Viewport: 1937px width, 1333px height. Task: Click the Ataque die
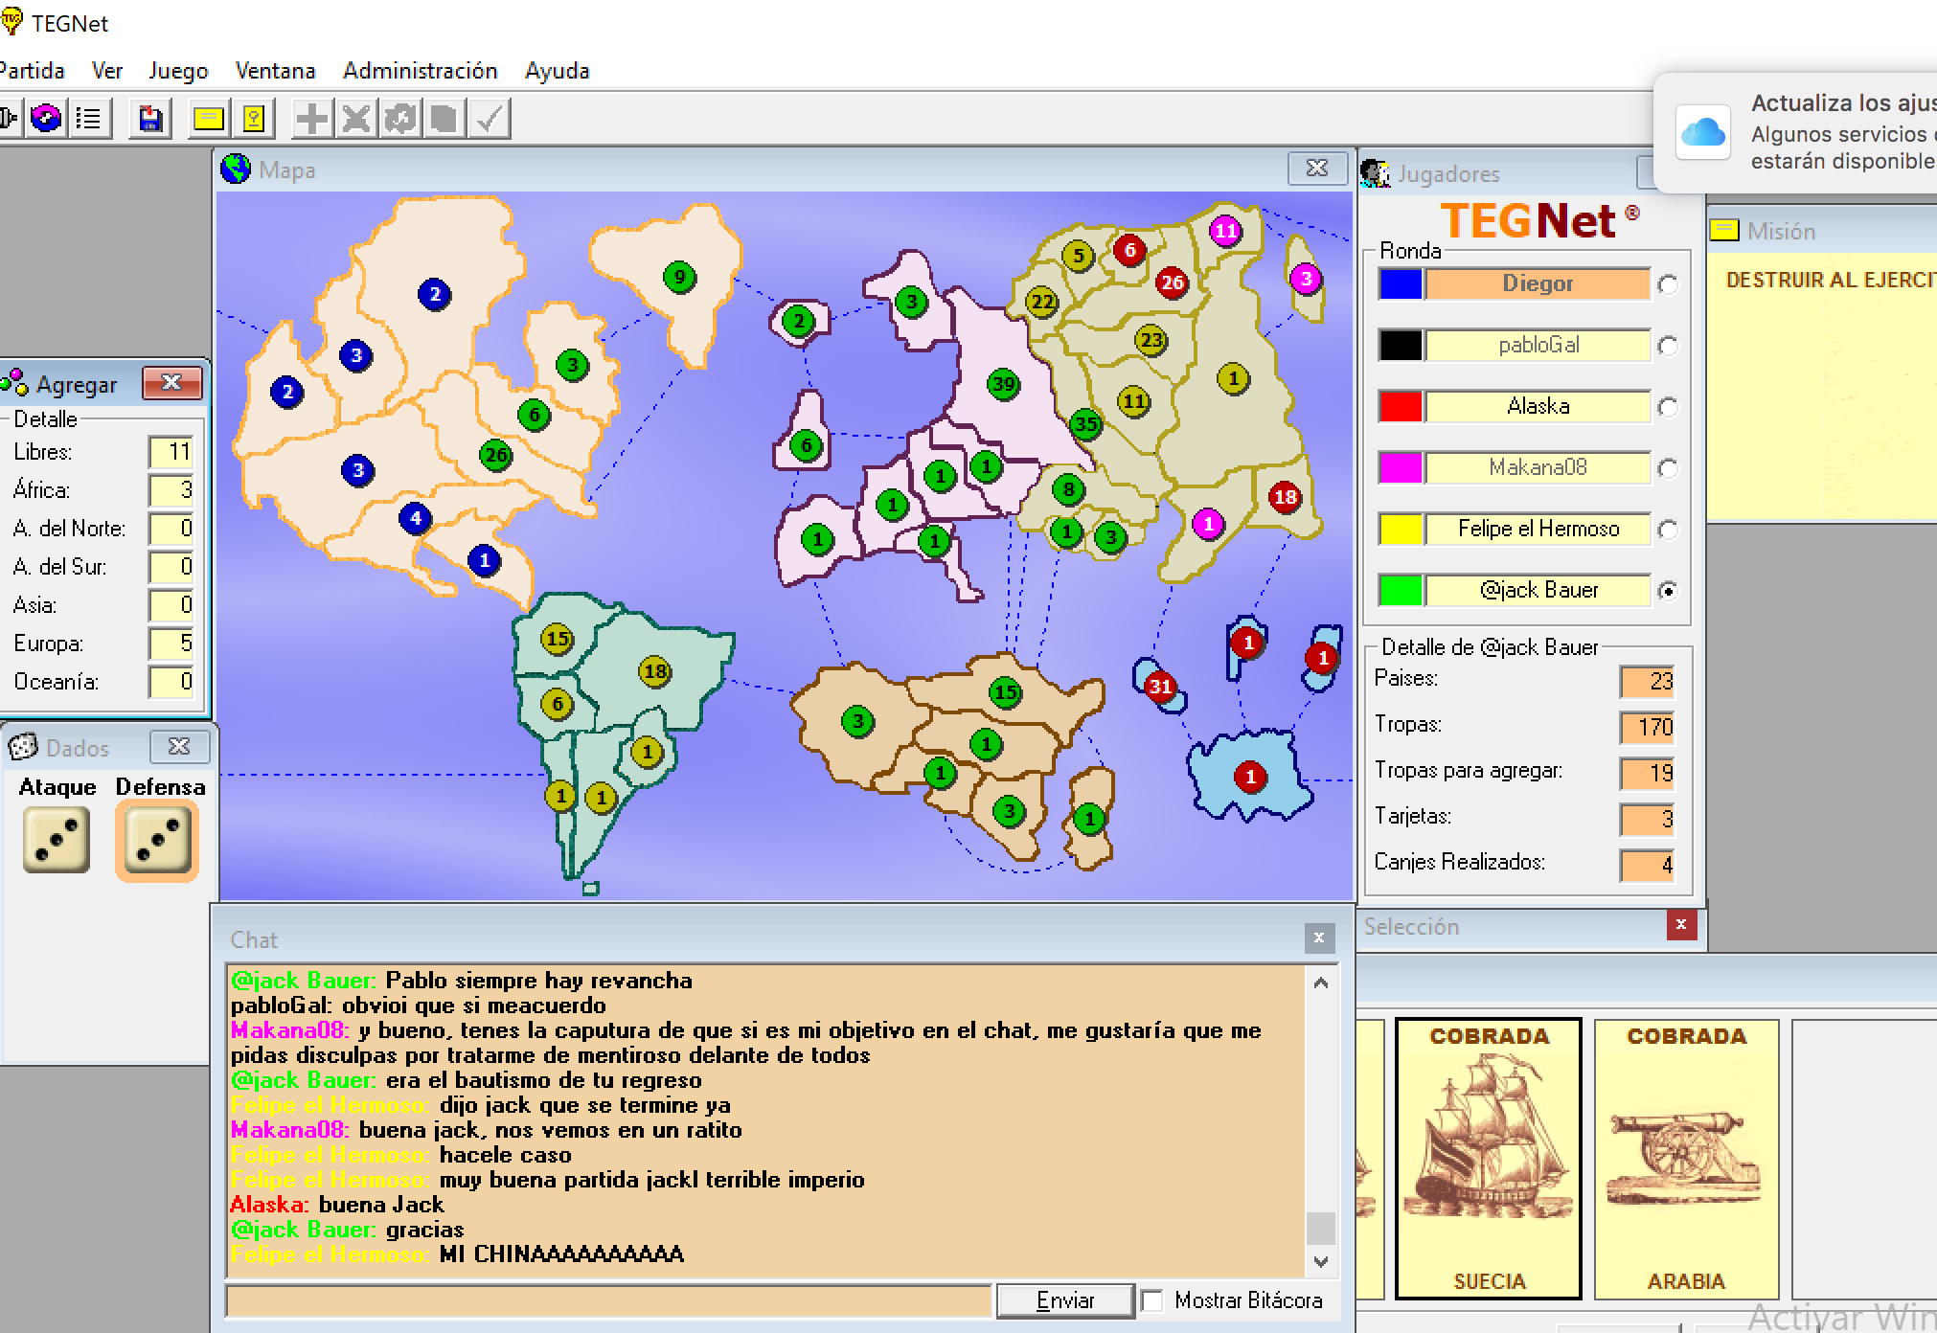tap(57, 840)
